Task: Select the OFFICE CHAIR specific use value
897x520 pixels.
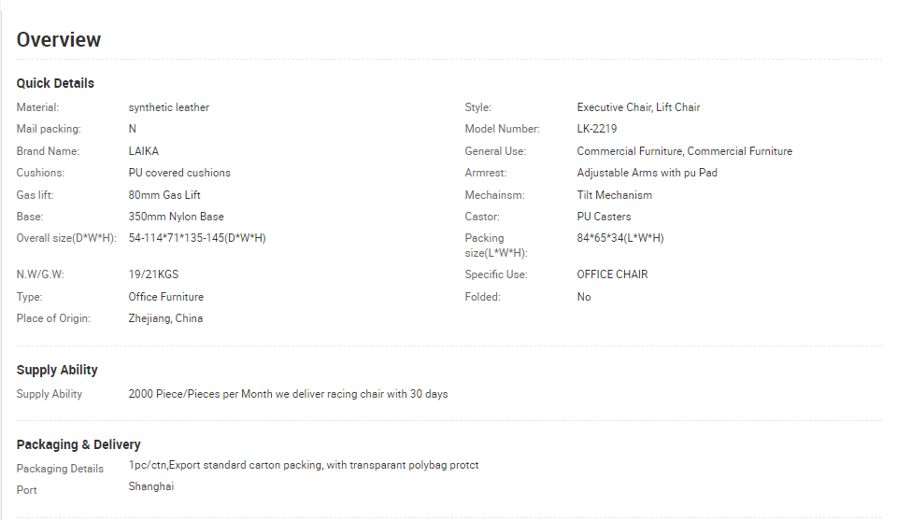Action: pyautogui.click(x=612, y=274)
